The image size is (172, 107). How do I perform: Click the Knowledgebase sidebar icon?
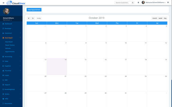click(3, 89)
